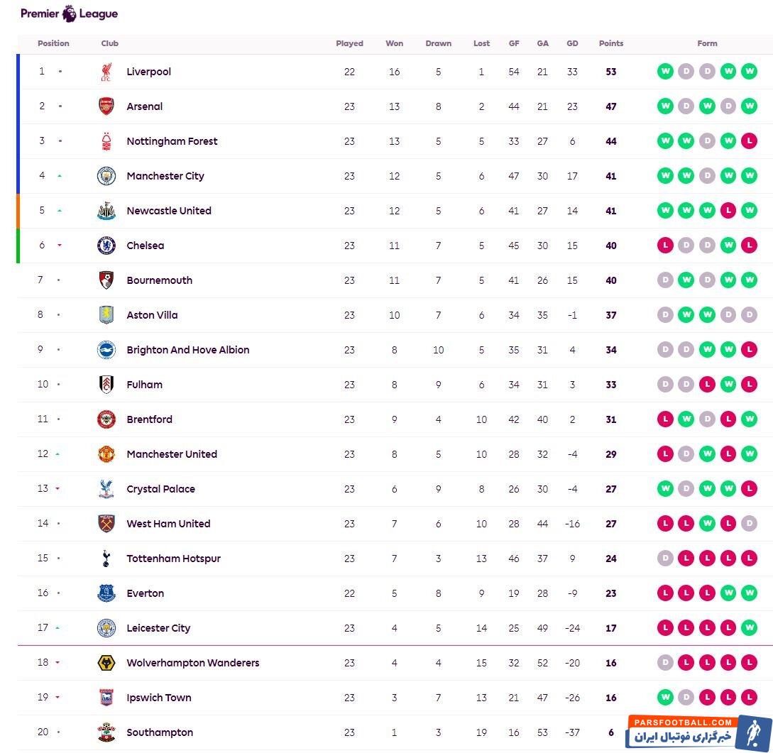Click the Wolverhampton Wanderers wolf crest

106,663
